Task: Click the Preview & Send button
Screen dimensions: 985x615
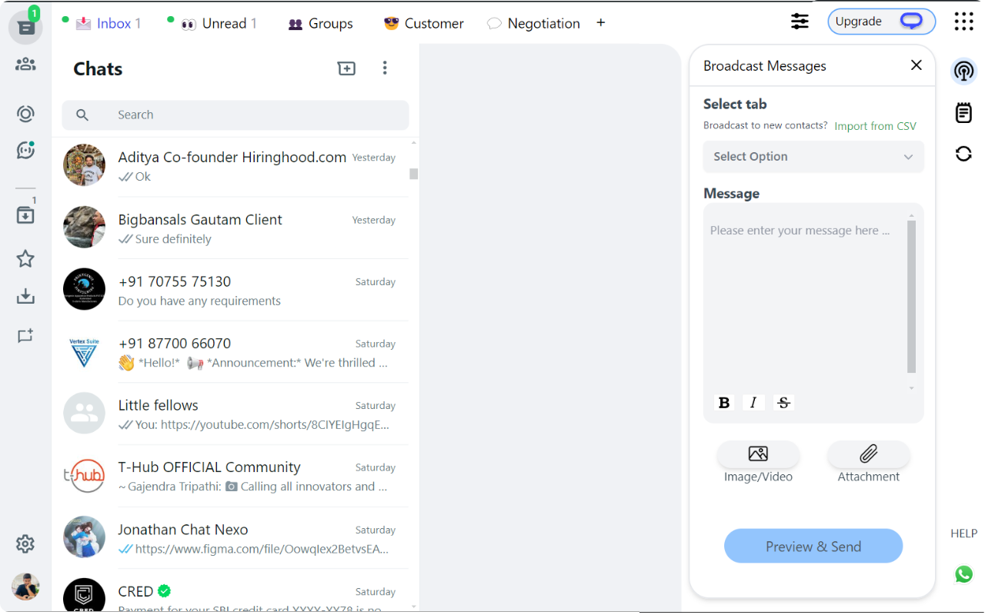Action: click(x=813, y=546)
